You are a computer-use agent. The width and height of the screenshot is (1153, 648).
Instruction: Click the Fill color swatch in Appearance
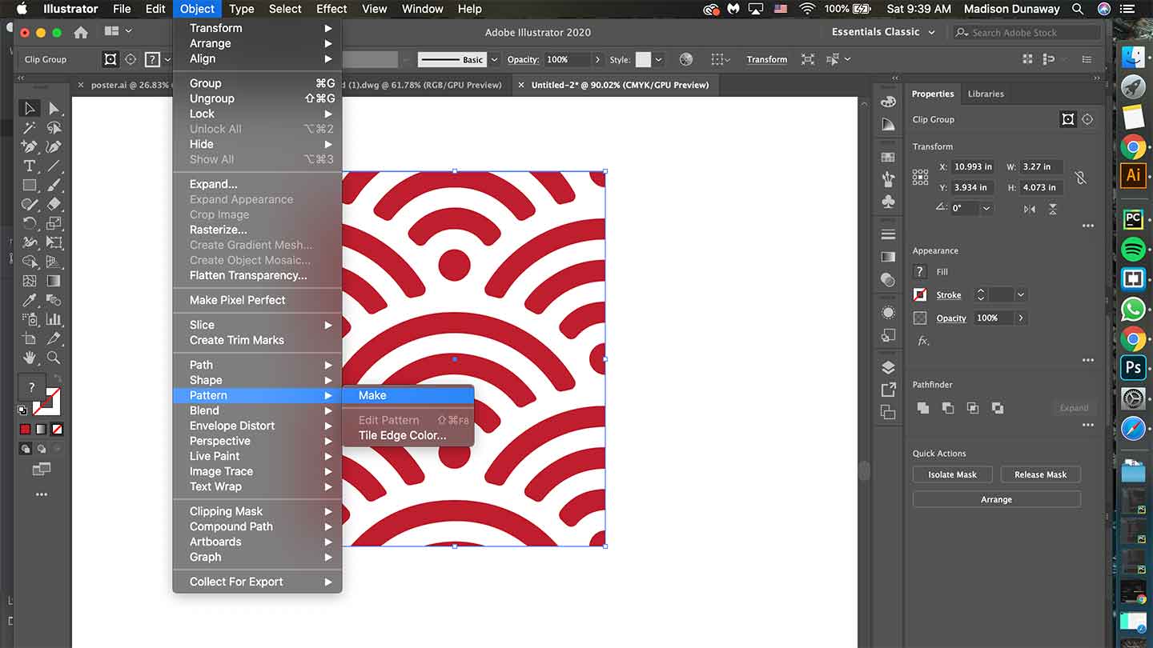920,272
